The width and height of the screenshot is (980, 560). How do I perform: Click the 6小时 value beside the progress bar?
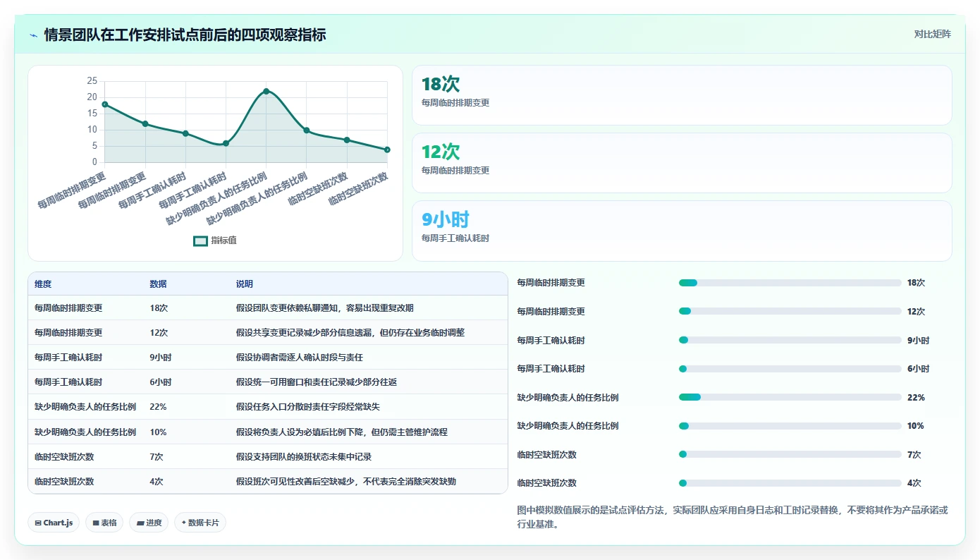click(918, 369)
